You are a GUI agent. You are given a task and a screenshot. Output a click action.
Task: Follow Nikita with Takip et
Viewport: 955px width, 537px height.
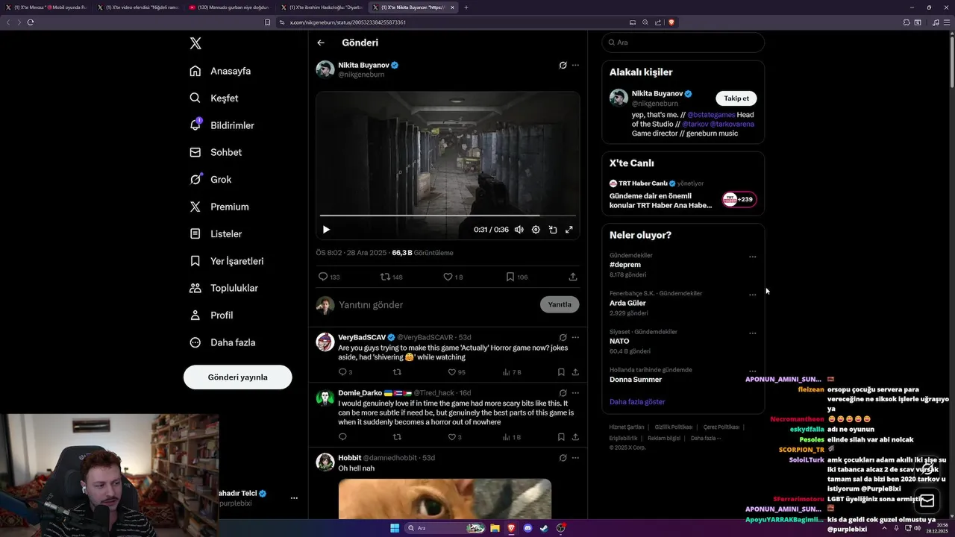click(736, 98)
